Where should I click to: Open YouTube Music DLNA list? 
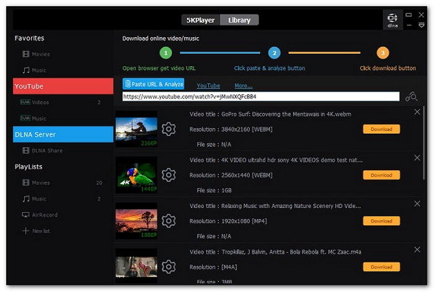(38, 118)
